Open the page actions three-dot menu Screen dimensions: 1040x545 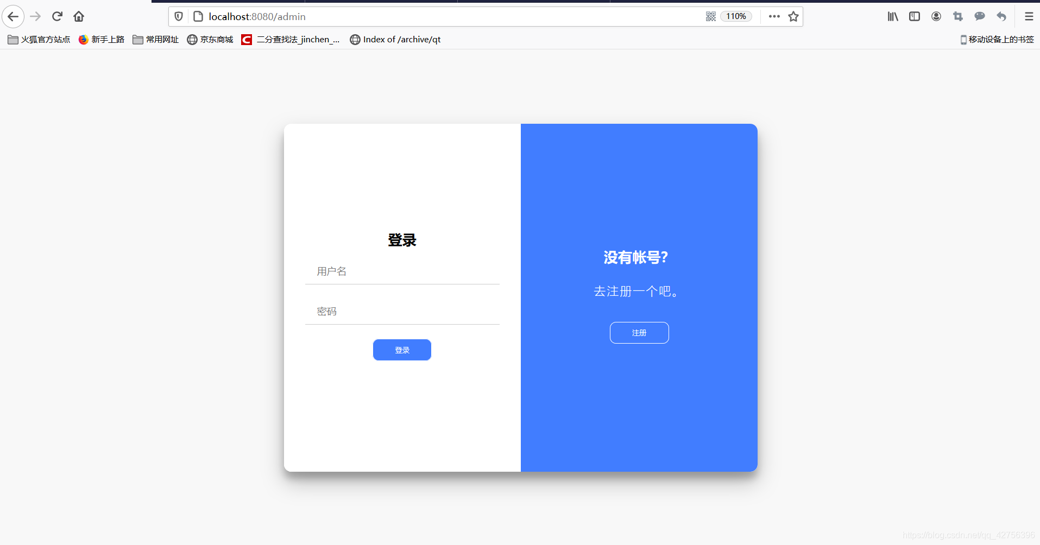[x=774, y=16]
